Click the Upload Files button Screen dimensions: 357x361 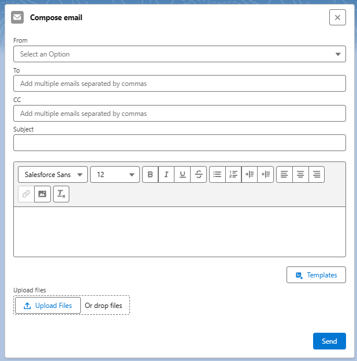click(x=47, y=306)
